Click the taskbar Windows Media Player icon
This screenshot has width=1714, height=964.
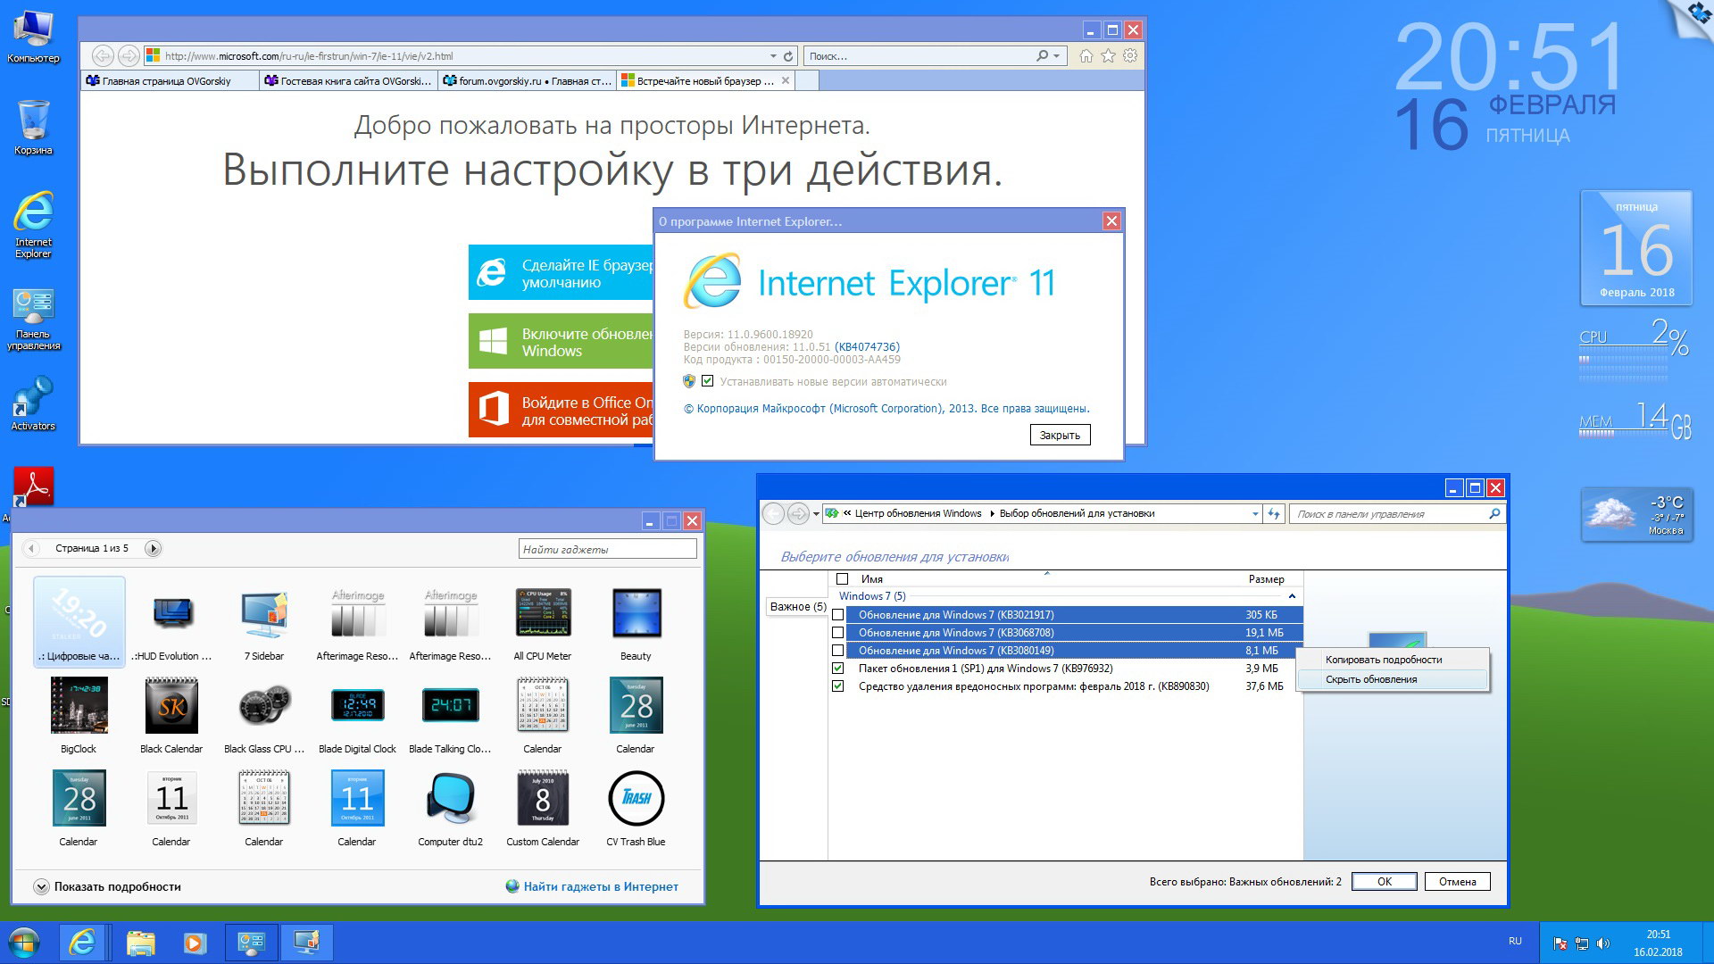[x=195, y=943]
